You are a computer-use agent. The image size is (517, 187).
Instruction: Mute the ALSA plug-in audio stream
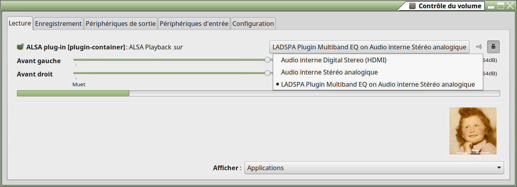click(x=478, y=47)
